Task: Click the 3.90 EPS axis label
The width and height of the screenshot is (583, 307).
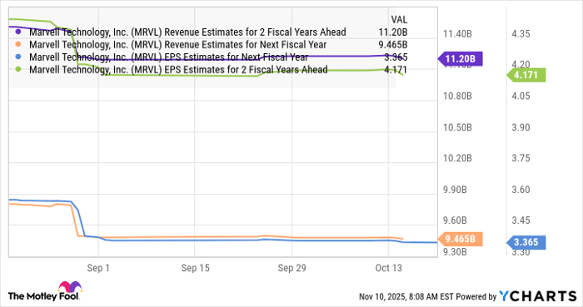Action: 521,127
